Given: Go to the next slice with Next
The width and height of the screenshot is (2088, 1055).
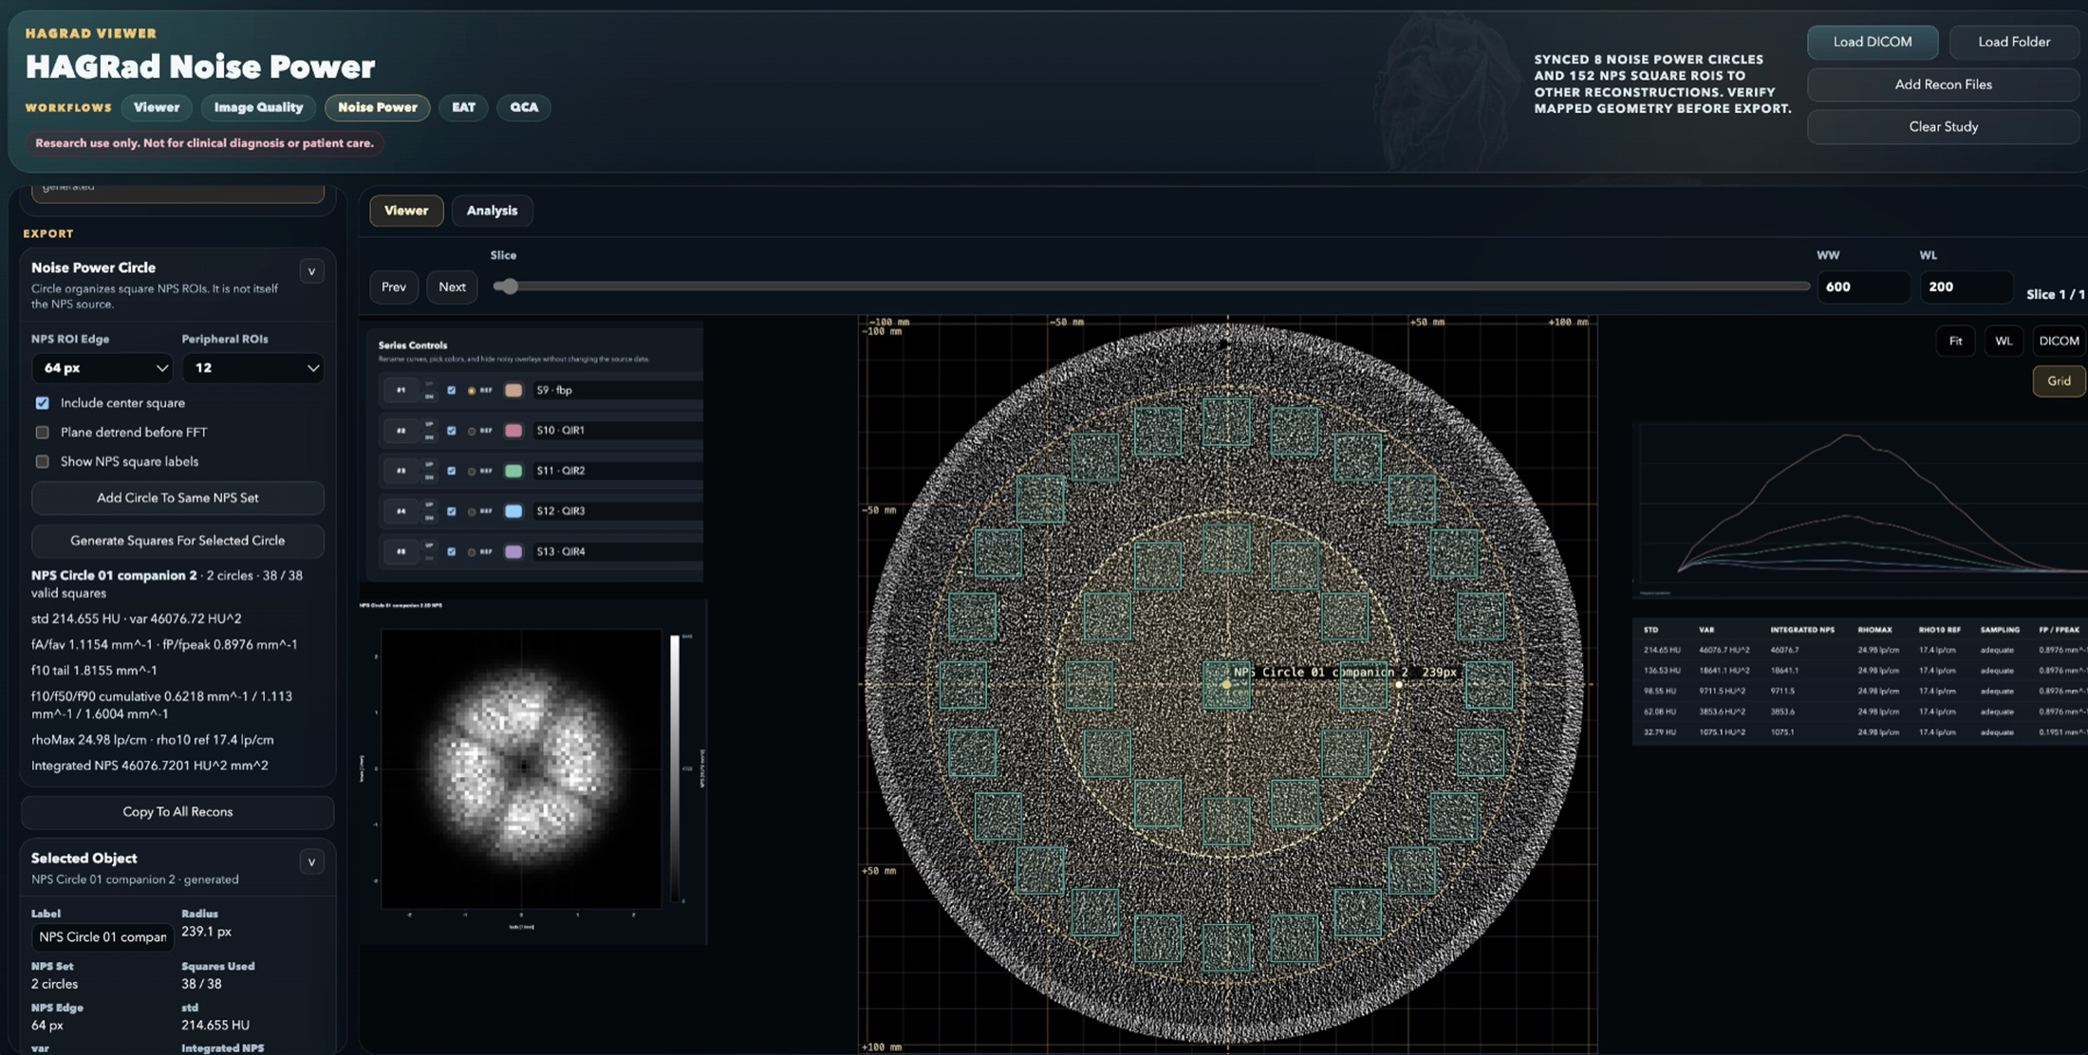Looking at the screenshot, I should pos(452,287).
